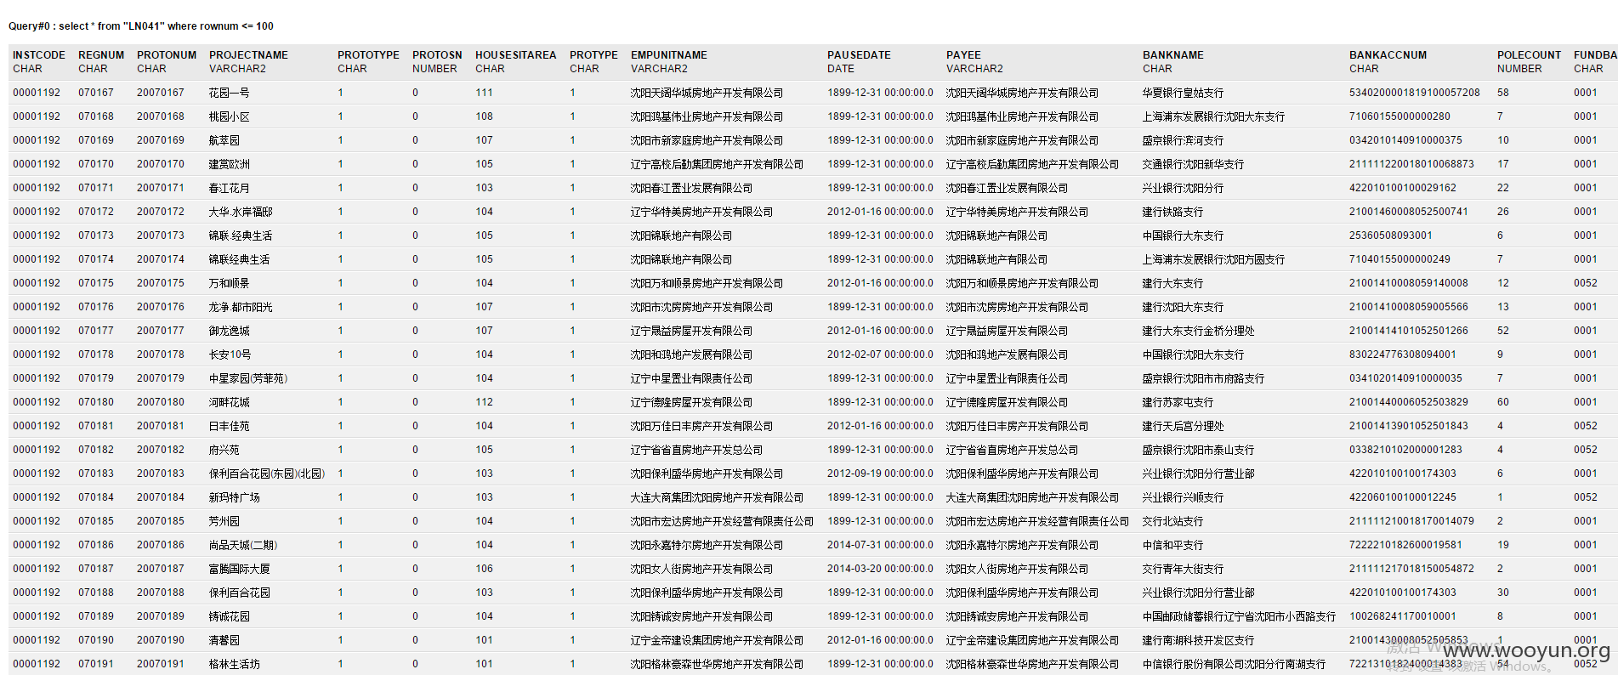Viewport: 1618px width, 675px height.
Task: Click pause date 2012-09-19 00:00:00.0
Action: coord(880,474)
